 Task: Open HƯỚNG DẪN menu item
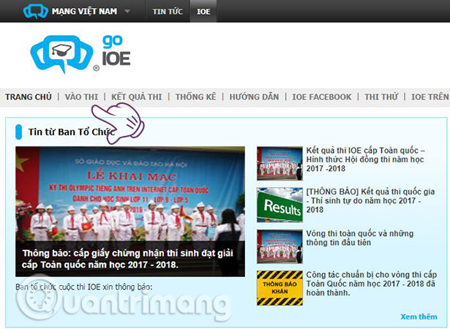(255, 97)
